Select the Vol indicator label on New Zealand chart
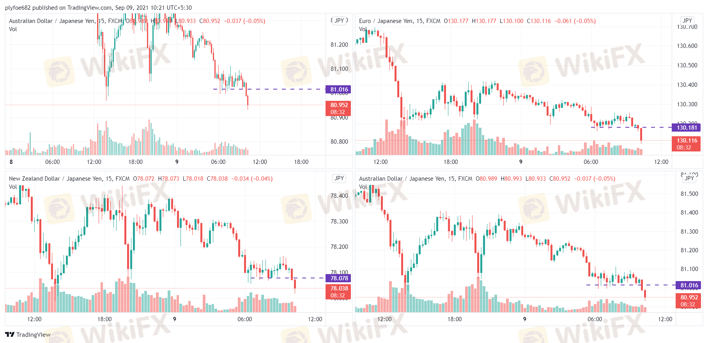 click(x=13, y=187)
